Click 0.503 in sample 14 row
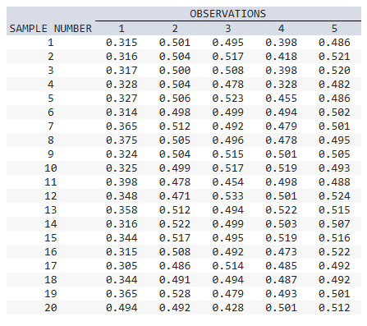The width and height of the screenshot is (367, 326). point(281,224)
